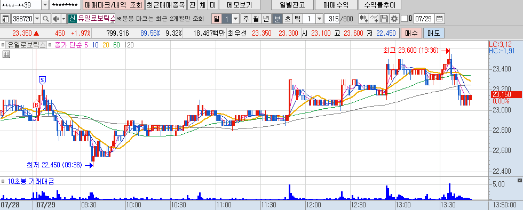Expand the minute interval dropdown arrow
Image resolution: width=523 pixels, height=210 pixels.
point(319,19)
